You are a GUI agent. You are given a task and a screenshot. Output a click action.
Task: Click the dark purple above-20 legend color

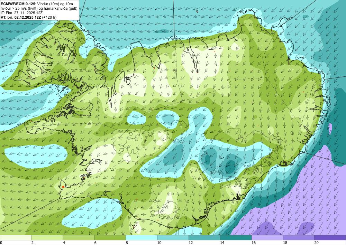tap(330, 238)
